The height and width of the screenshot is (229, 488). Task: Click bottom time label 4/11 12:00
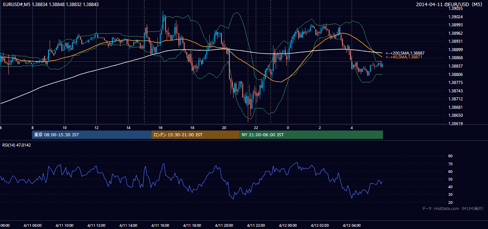point(96,226)
